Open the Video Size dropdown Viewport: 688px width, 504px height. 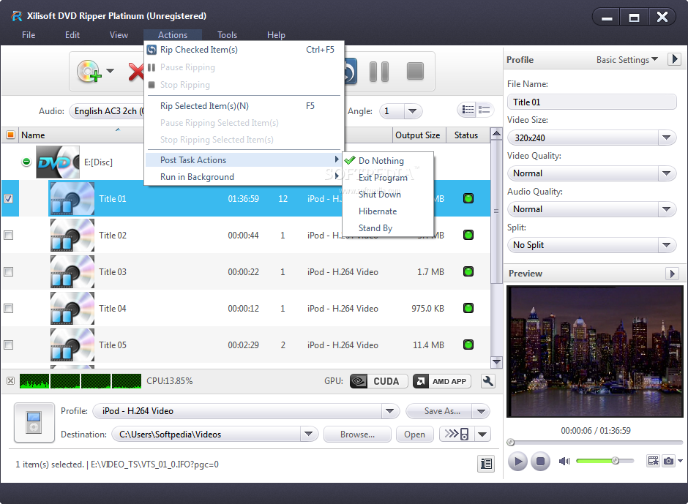tap(666, 138)
